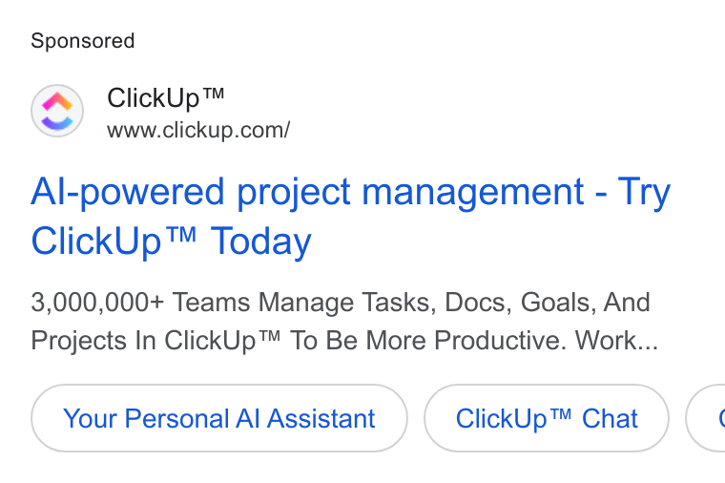
Task: Click the partially visible chip at right edge
Action: [x=706, y=418]
